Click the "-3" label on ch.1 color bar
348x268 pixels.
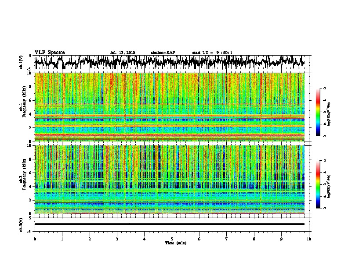pos(324,88)
